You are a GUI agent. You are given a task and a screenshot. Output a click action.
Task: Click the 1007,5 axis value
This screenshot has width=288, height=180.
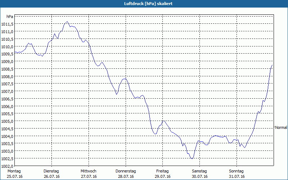click(x=7, y=84)
